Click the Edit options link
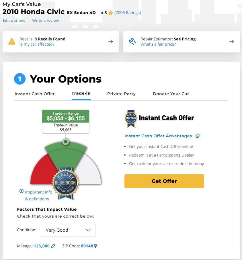Screen dimensions: 242x260 14,21
